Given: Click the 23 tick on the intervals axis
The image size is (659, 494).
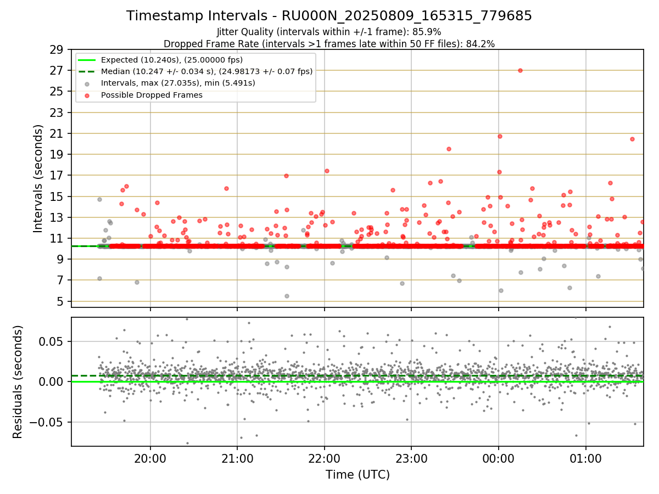Looking at the screenshot, I should click(57, 113).
